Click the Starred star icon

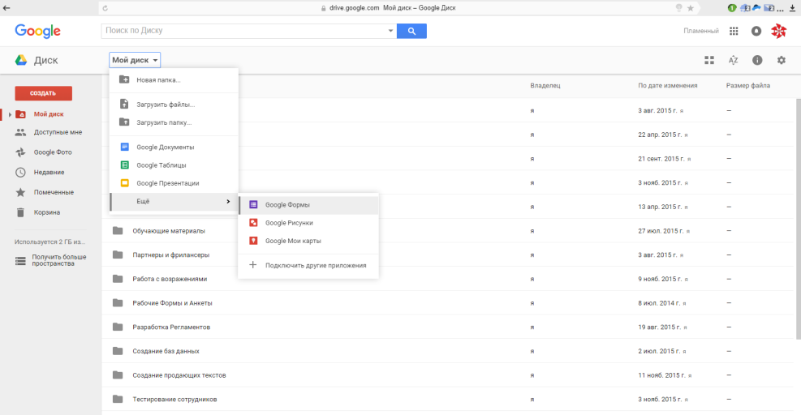(20, 192)
